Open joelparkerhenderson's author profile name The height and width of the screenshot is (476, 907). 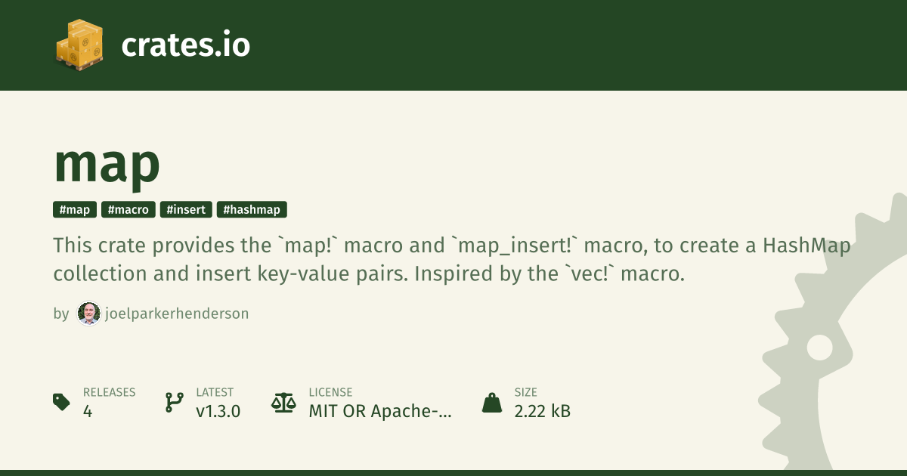[x=176, y=314]
